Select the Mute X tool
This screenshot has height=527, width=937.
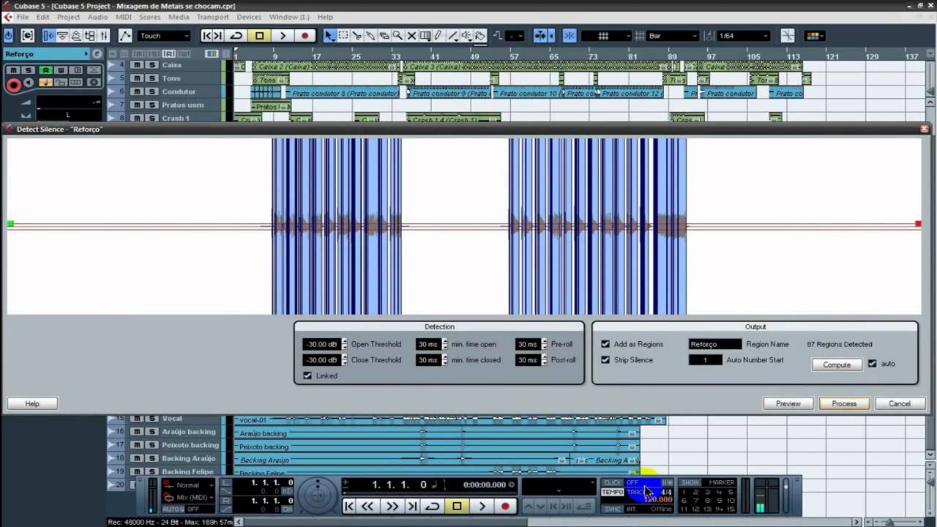(411, 35)
